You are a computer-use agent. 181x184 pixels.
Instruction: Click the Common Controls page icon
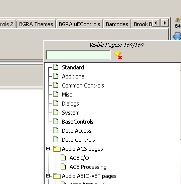[56, 85]
